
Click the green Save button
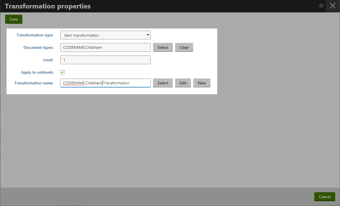(14, 19)
